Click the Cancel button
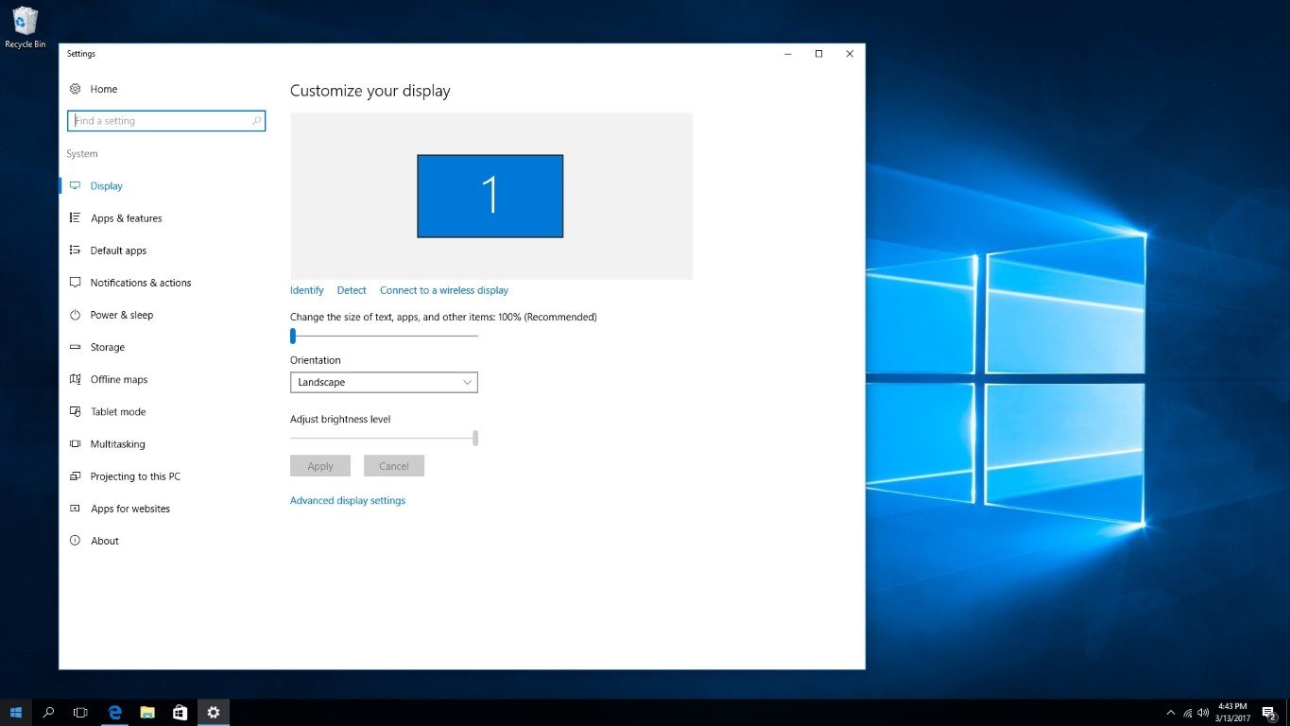The image size is (1290, 726). (x=394, y=466)
